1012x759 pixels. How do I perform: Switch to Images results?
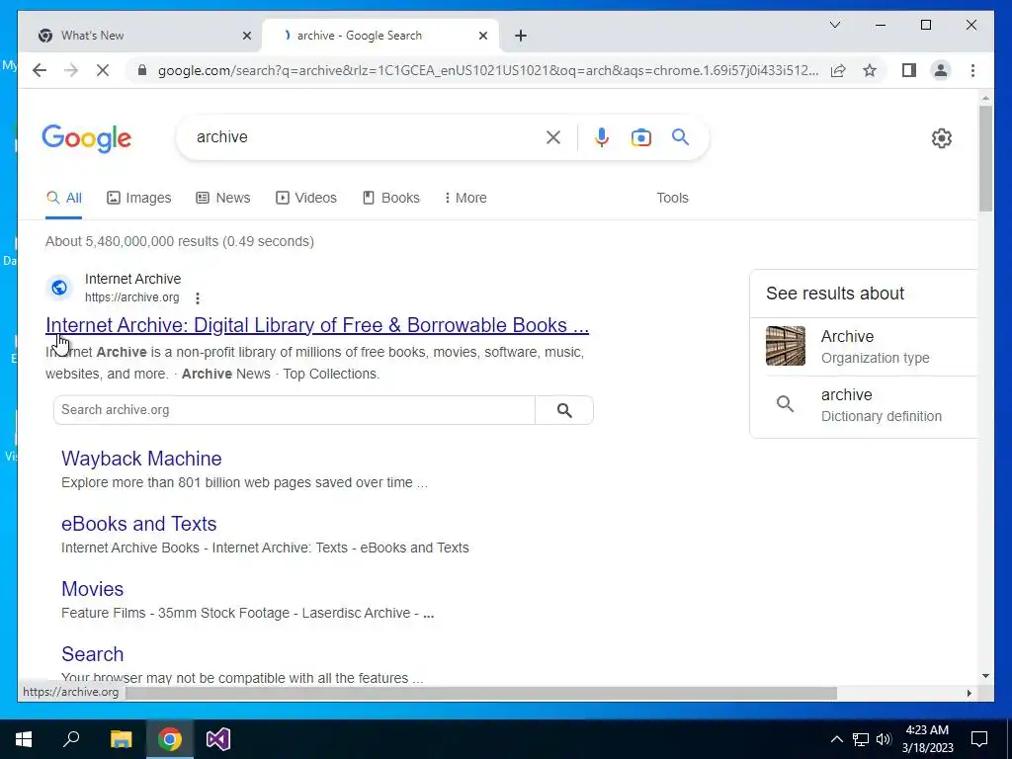click(x=138, y=198)
